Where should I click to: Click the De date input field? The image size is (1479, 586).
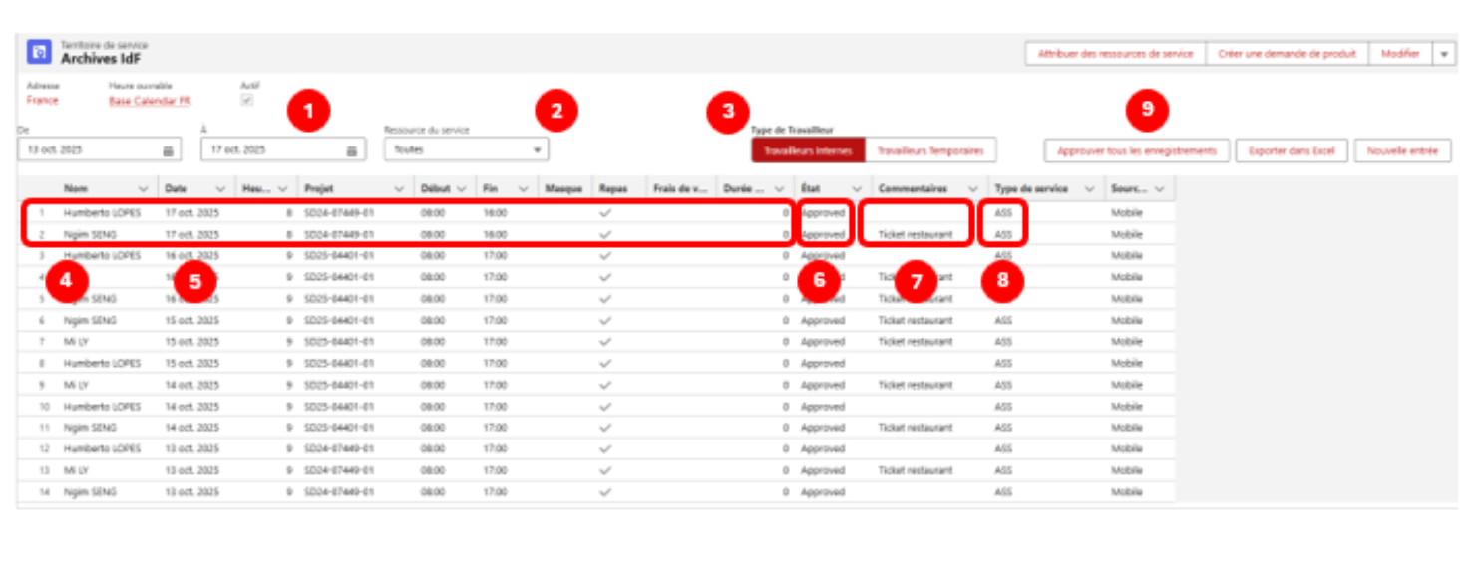click(100, 149)
